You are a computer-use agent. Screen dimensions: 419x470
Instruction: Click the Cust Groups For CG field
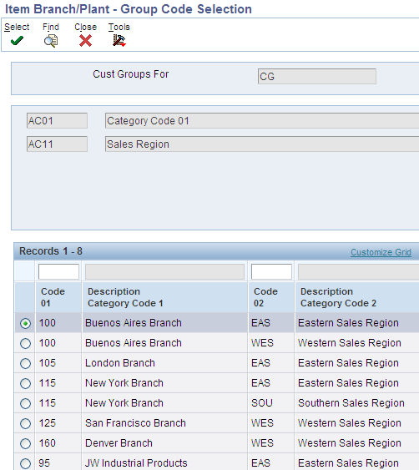[317, 77]
